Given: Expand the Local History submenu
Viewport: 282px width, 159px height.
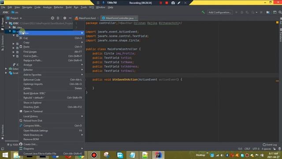Looking at the screenshot, I should [52, 116].
